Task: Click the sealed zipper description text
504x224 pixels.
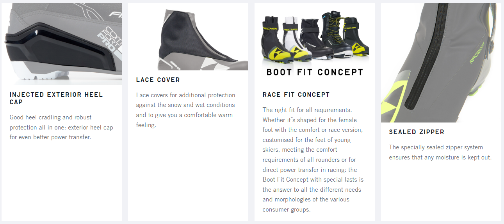Action: click(x=440, y=152)
